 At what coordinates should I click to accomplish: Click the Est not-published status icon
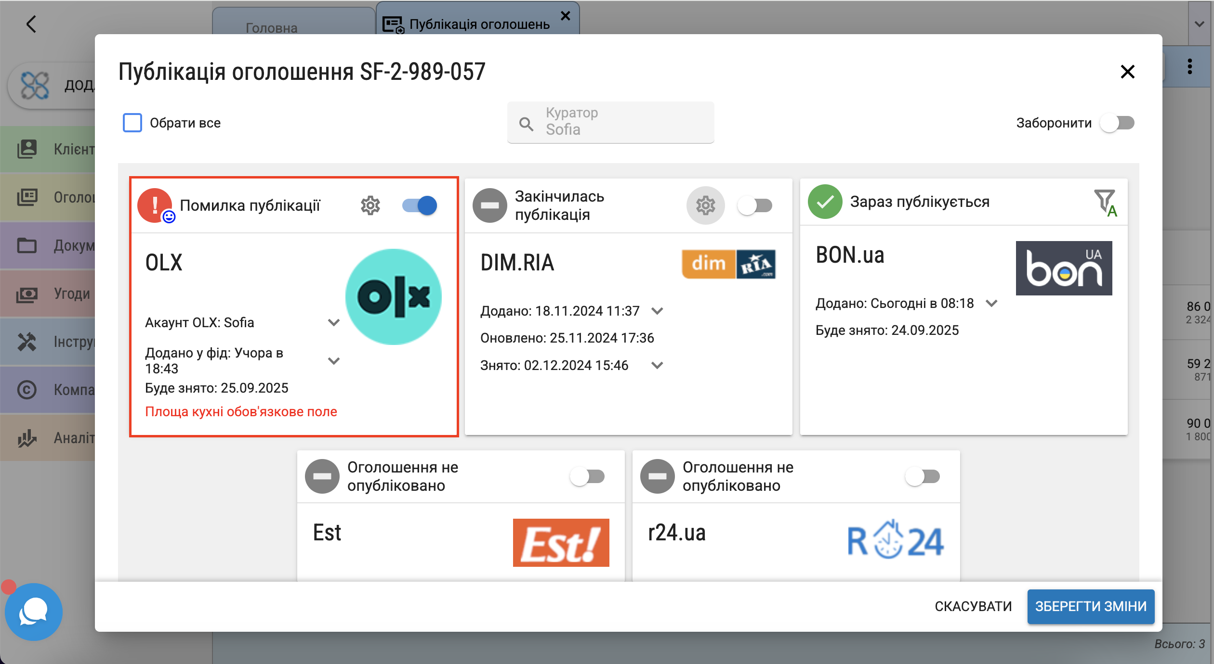[x=322, y=476]
